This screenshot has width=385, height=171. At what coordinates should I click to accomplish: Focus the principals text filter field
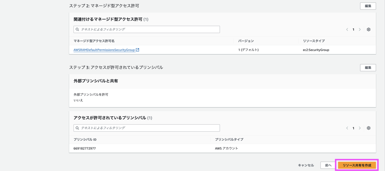(x=147, y=128)
